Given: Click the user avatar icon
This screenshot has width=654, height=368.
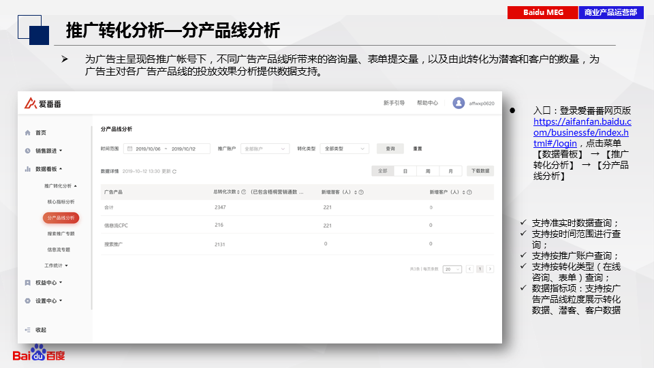Looking at the screenshot, I should [458, 103].
